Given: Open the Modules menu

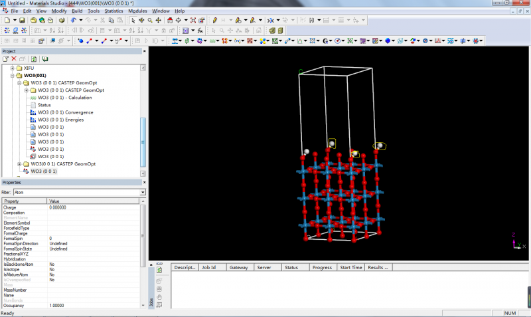Looking at the screenshot, I should coord(137,11).
